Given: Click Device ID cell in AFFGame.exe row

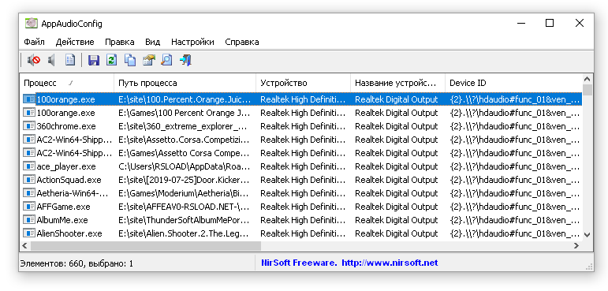Looking at the screenshot, I should tap(514, 207).
